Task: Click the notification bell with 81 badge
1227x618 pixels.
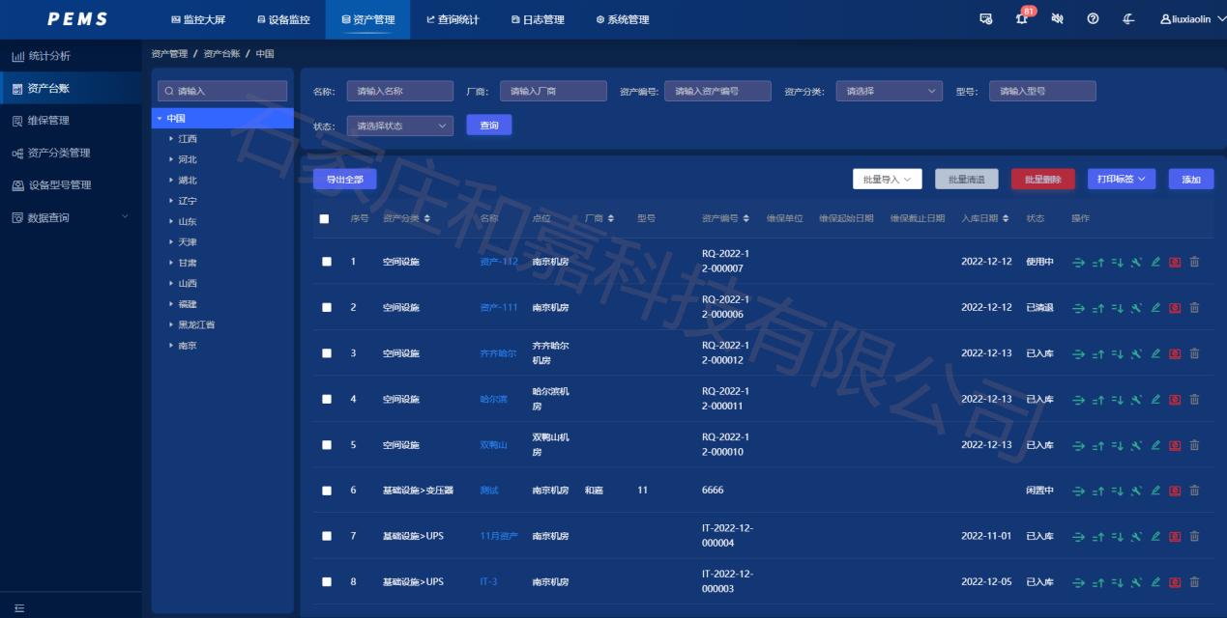Action: tap(1021, 19)
